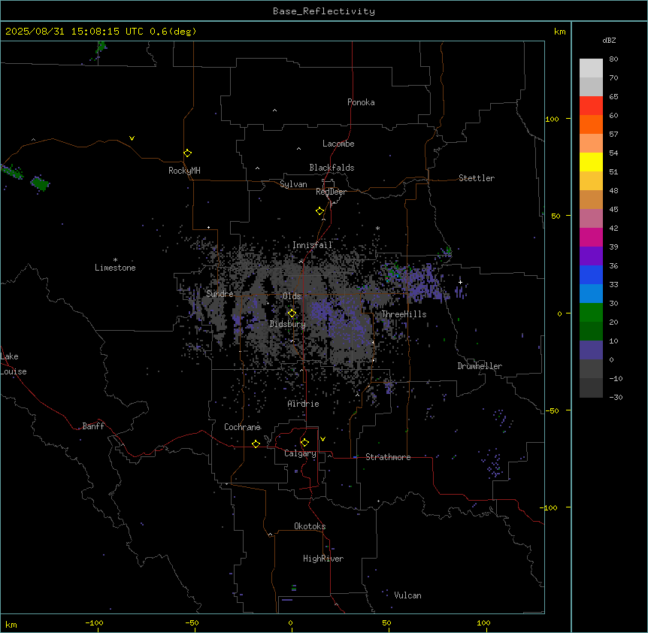Click the km unit label at top right
Screen dimensions: 648x633
(560, 32)
